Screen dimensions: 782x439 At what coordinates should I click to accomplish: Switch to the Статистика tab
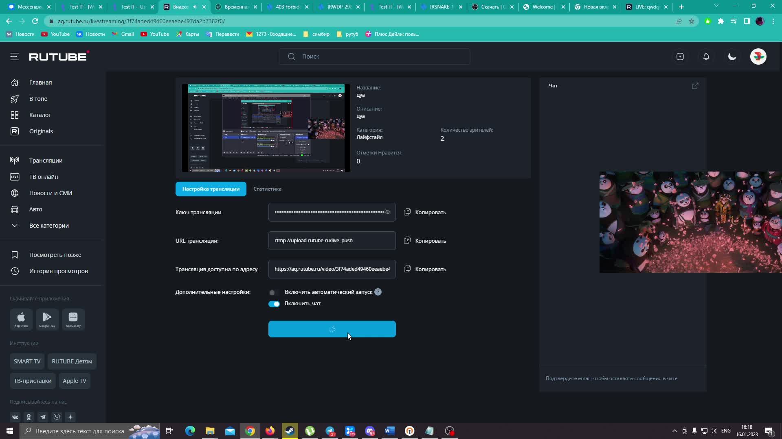coord(267,189)
